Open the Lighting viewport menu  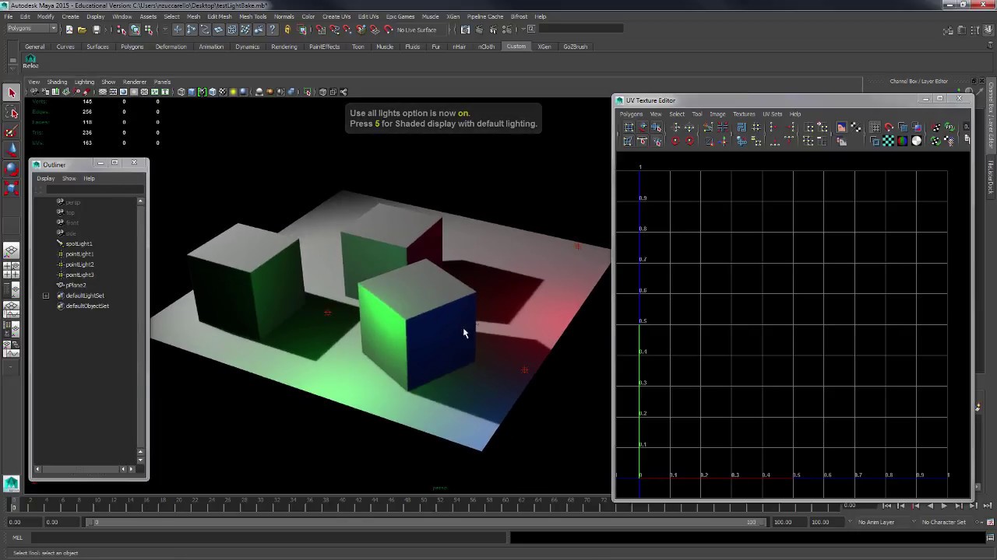[84, 82]
